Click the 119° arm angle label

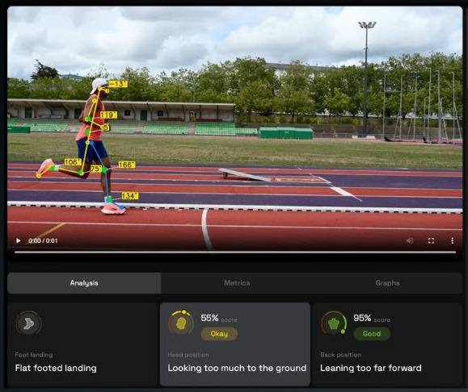(x=108, y=115)
